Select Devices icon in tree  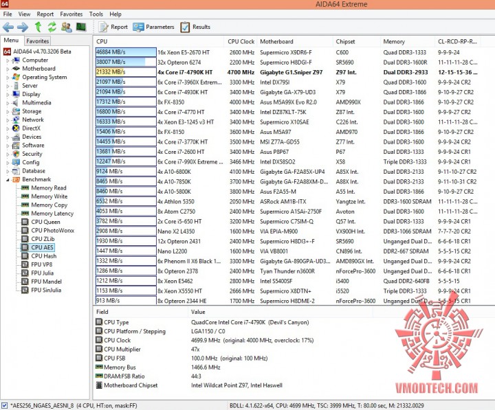pos(16,137)
